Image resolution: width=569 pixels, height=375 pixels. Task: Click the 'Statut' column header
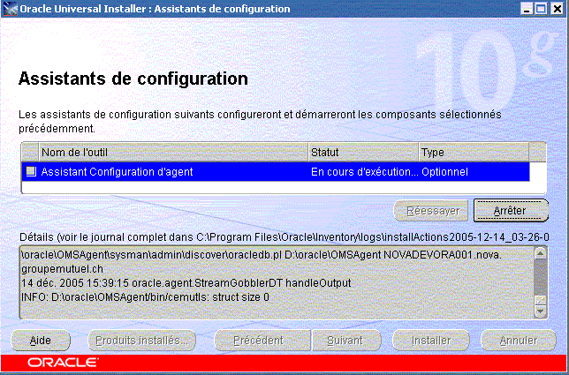click(x=362, y=152)
